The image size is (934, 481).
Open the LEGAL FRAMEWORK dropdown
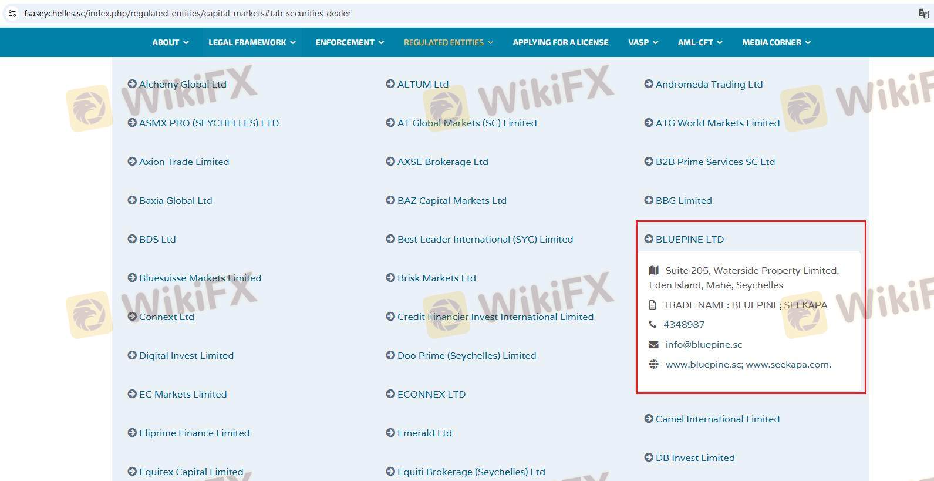[252, 42]
